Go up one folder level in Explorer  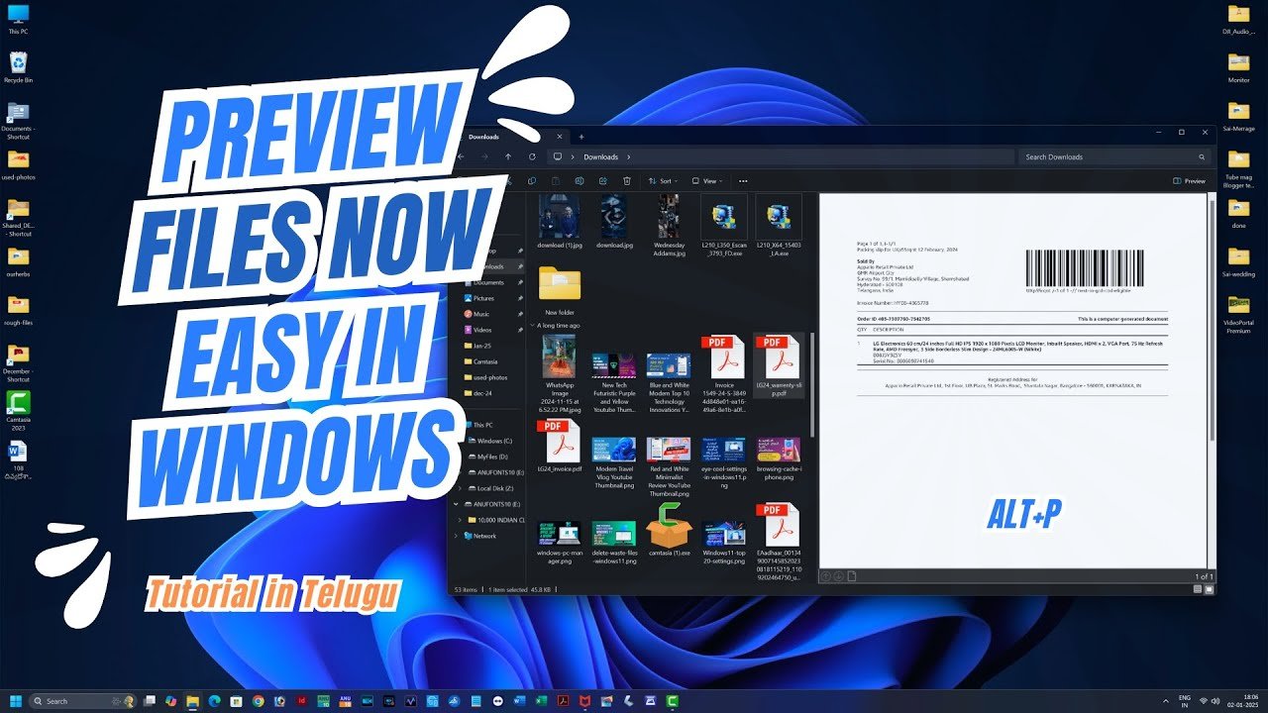coord(508,156)
